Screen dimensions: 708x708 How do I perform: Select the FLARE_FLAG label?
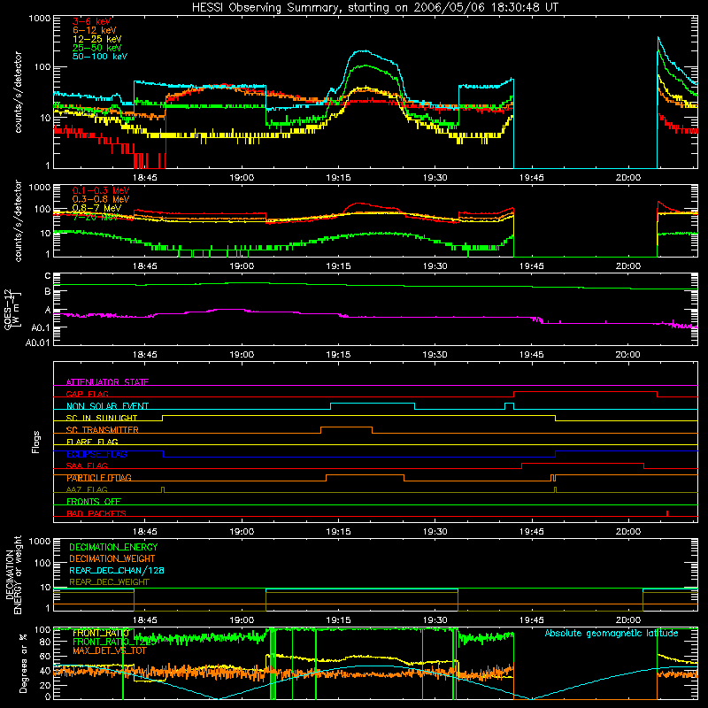(92, 442)
